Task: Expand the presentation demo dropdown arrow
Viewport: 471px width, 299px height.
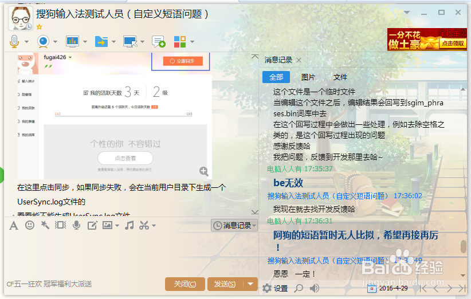Action: tap(85, 42)
